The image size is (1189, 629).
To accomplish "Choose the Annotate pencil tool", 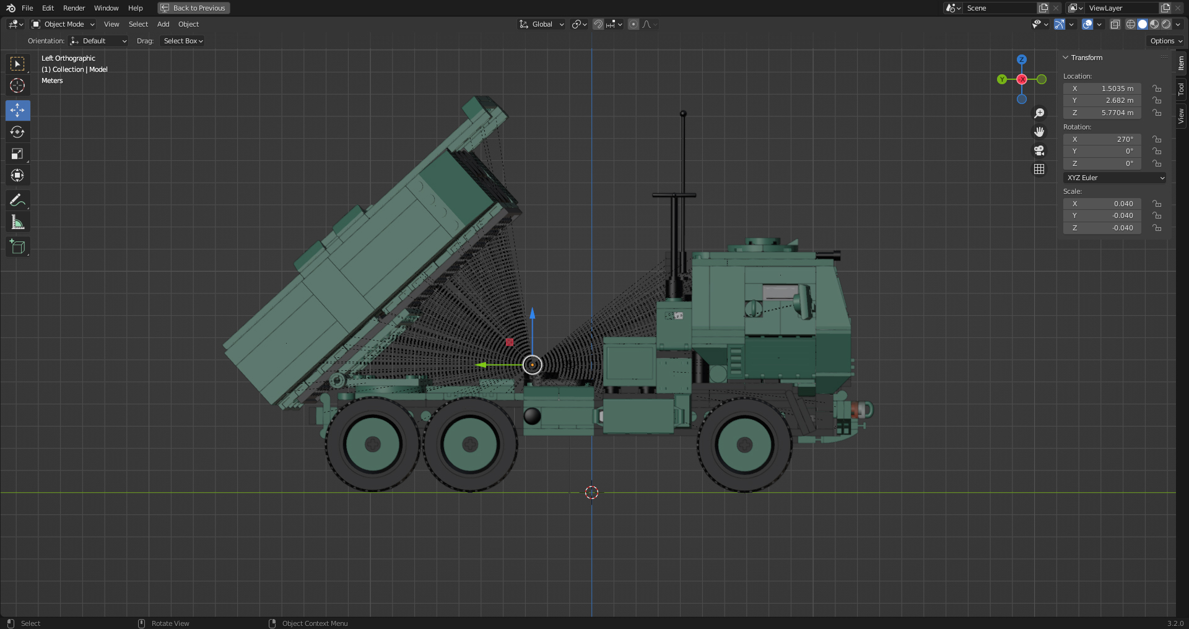I will click(x=17, y=200).
